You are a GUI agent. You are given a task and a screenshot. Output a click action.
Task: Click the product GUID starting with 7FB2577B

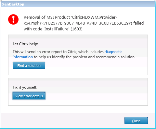pos(86,23)
